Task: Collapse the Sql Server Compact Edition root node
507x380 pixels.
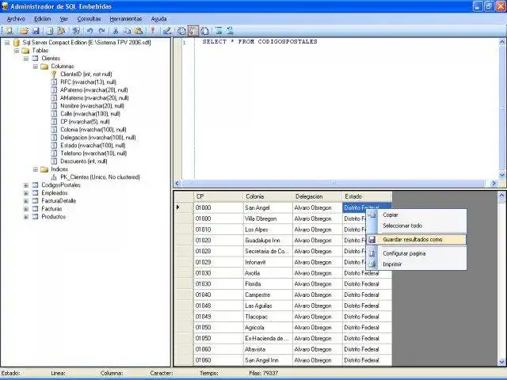Action: click(7, 42)
